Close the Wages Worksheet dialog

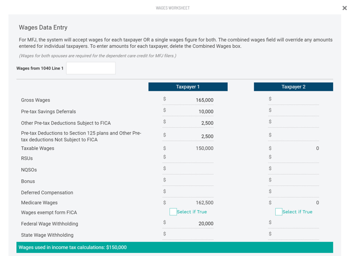click(344, 8)
